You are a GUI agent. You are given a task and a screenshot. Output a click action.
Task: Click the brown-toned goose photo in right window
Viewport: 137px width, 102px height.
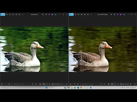[x=103, y=50]
